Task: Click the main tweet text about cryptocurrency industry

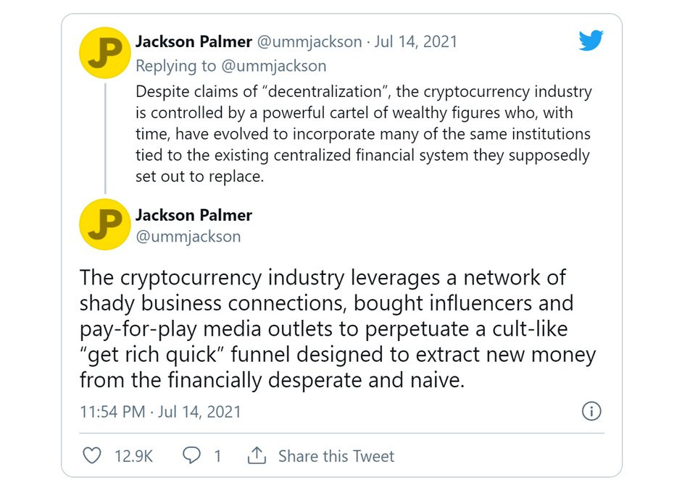Action: tap(338, 329)
